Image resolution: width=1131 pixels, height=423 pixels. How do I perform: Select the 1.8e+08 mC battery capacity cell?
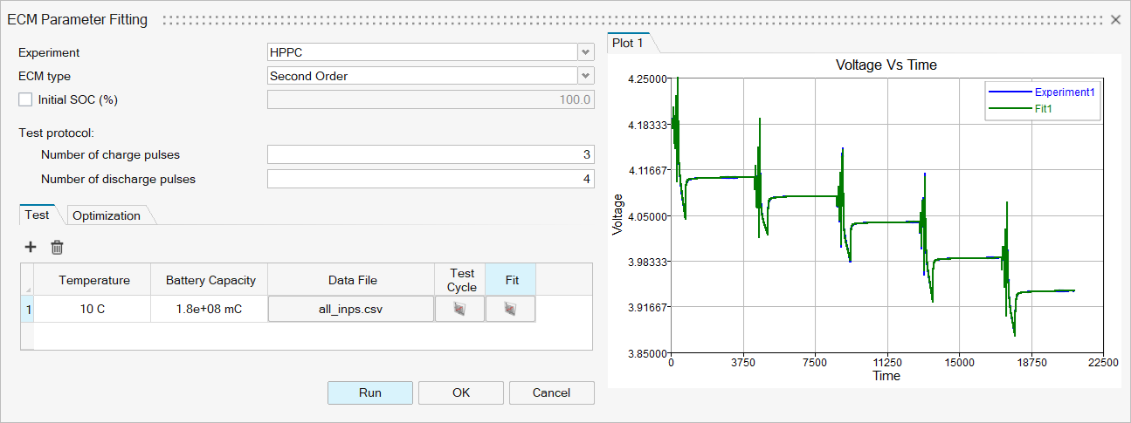pyautogui.click(x=210, y=310)
